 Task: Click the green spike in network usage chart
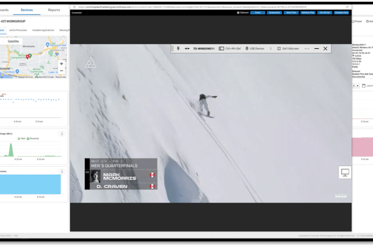11,149
